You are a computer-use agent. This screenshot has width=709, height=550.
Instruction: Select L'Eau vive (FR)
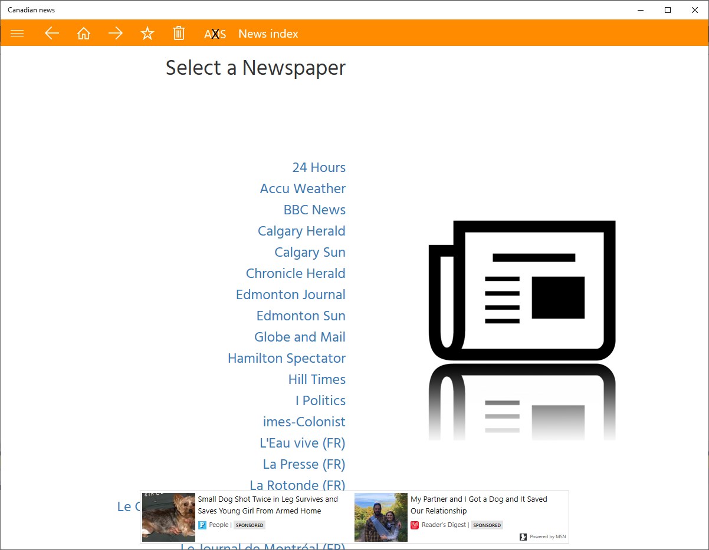pyautogui.click(x=303, y=443)
